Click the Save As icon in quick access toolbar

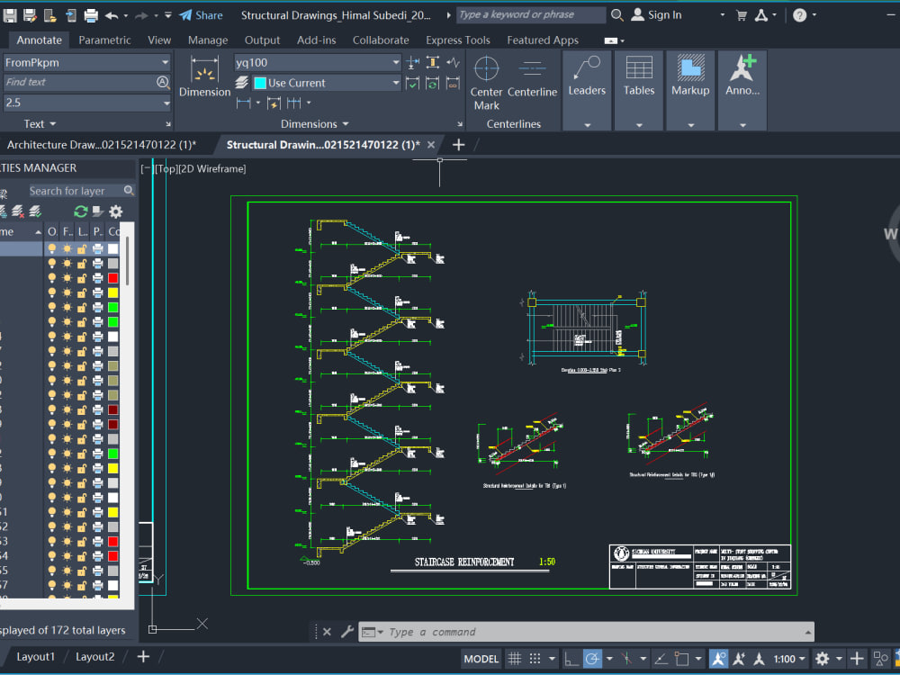pos(30,15)
